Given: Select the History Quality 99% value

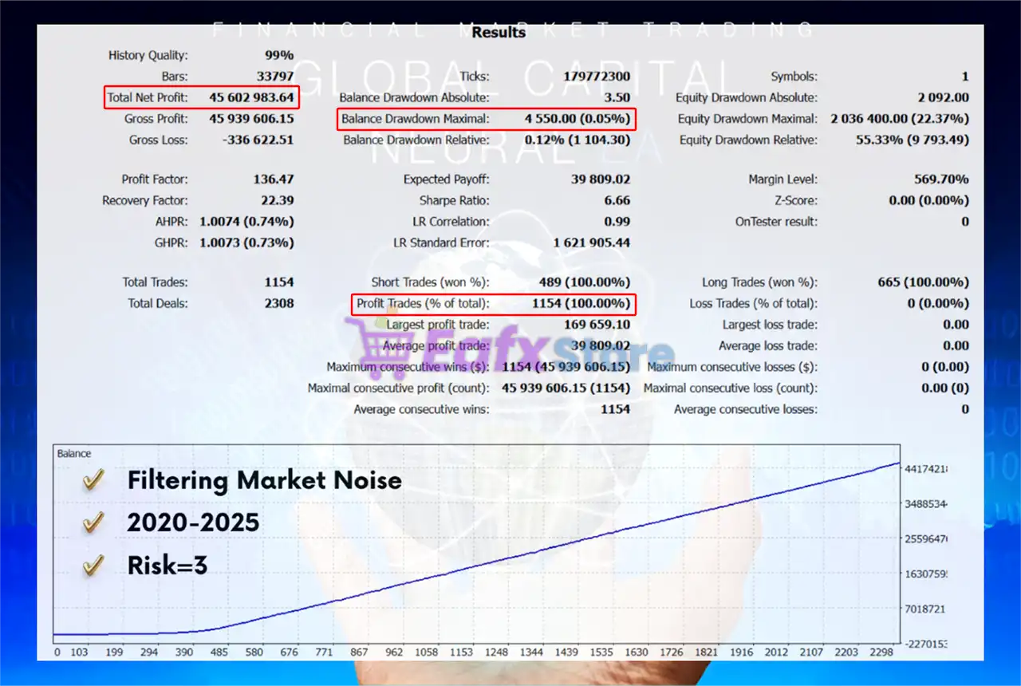Looking at the screenshot, I should tap(278, 56).
